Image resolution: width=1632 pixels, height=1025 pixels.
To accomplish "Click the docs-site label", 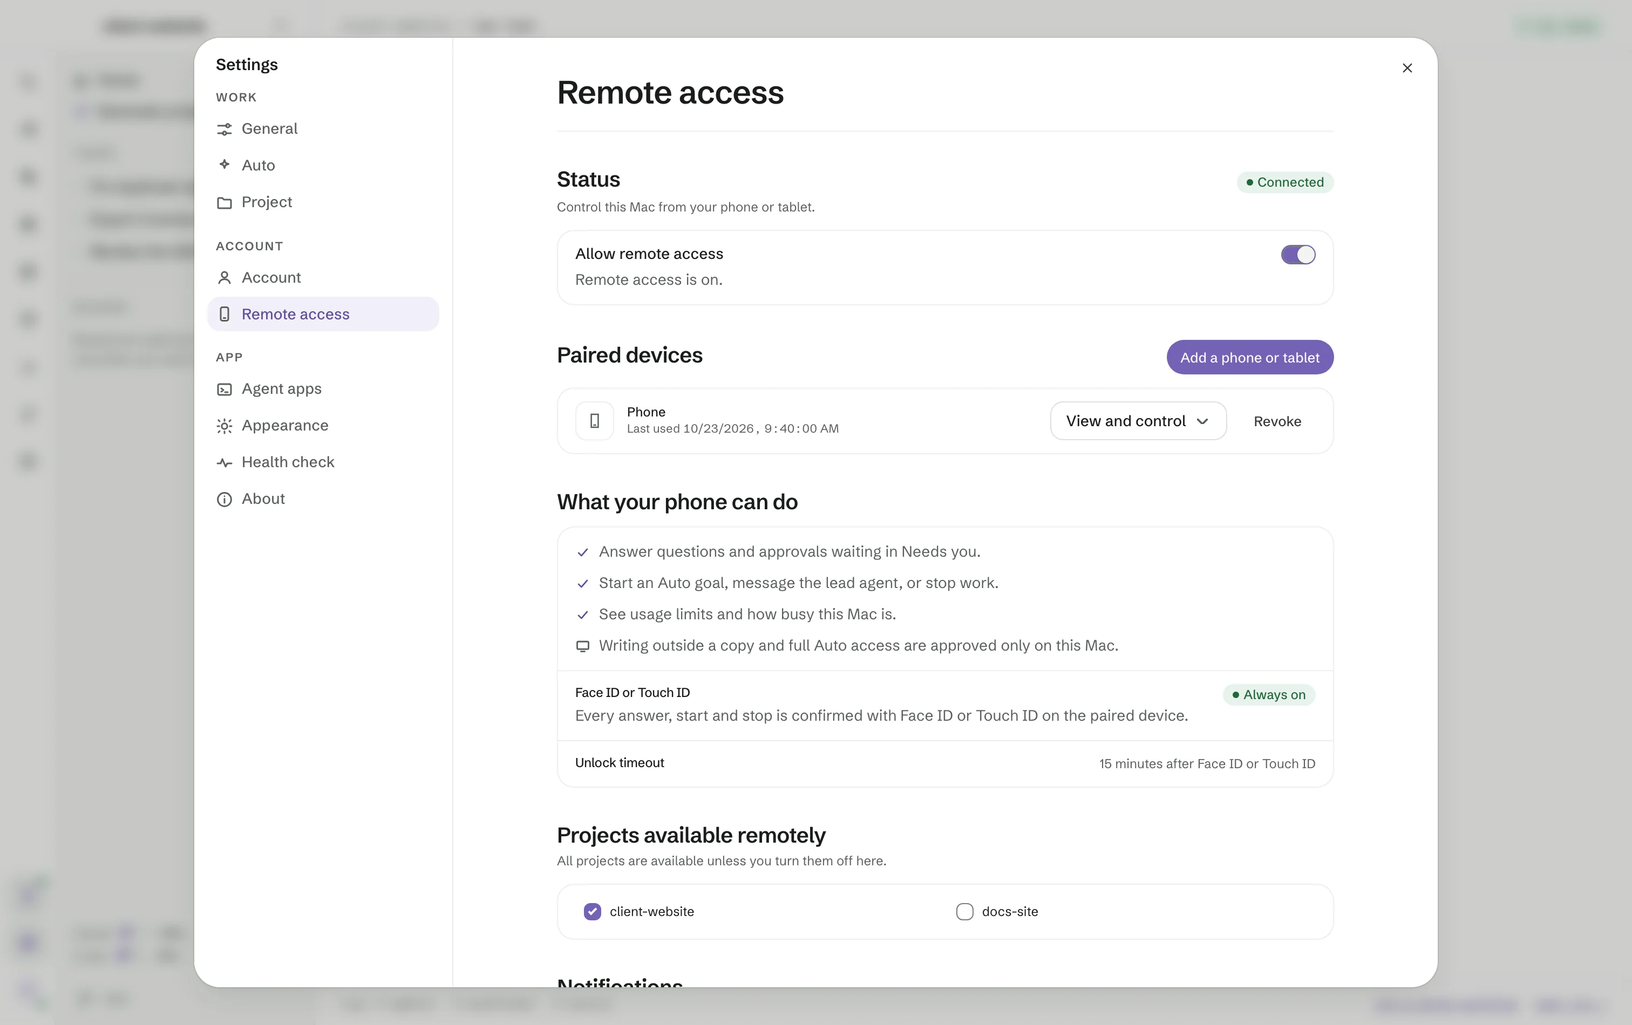I will click(1010, 912).
